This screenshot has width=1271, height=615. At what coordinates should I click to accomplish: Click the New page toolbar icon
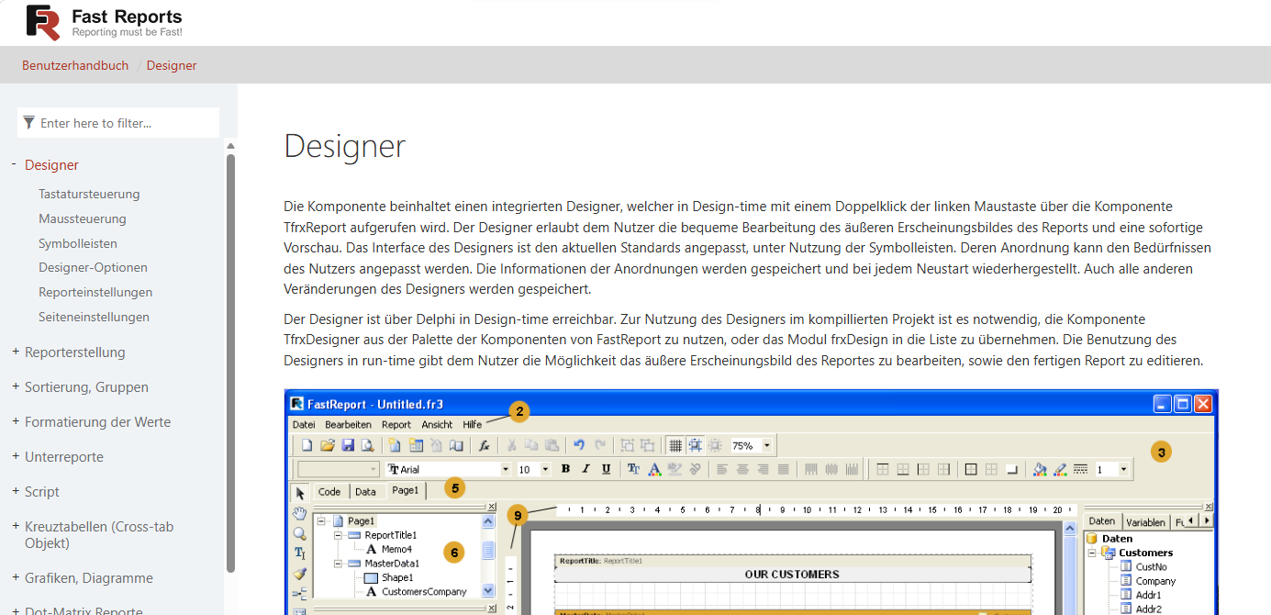[x=395, y=445]
